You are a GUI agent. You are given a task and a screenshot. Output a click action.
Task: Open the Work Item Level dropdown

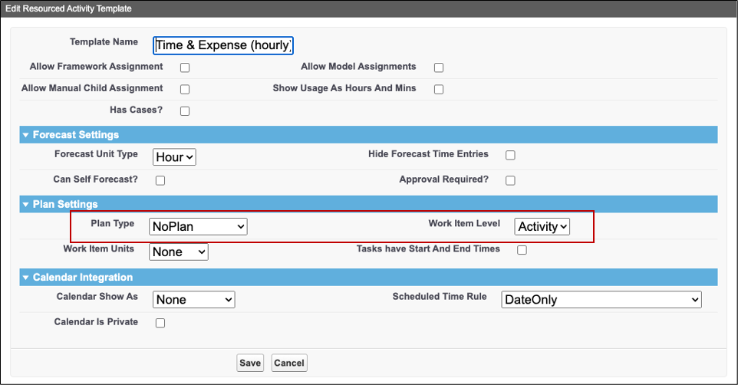542,226
